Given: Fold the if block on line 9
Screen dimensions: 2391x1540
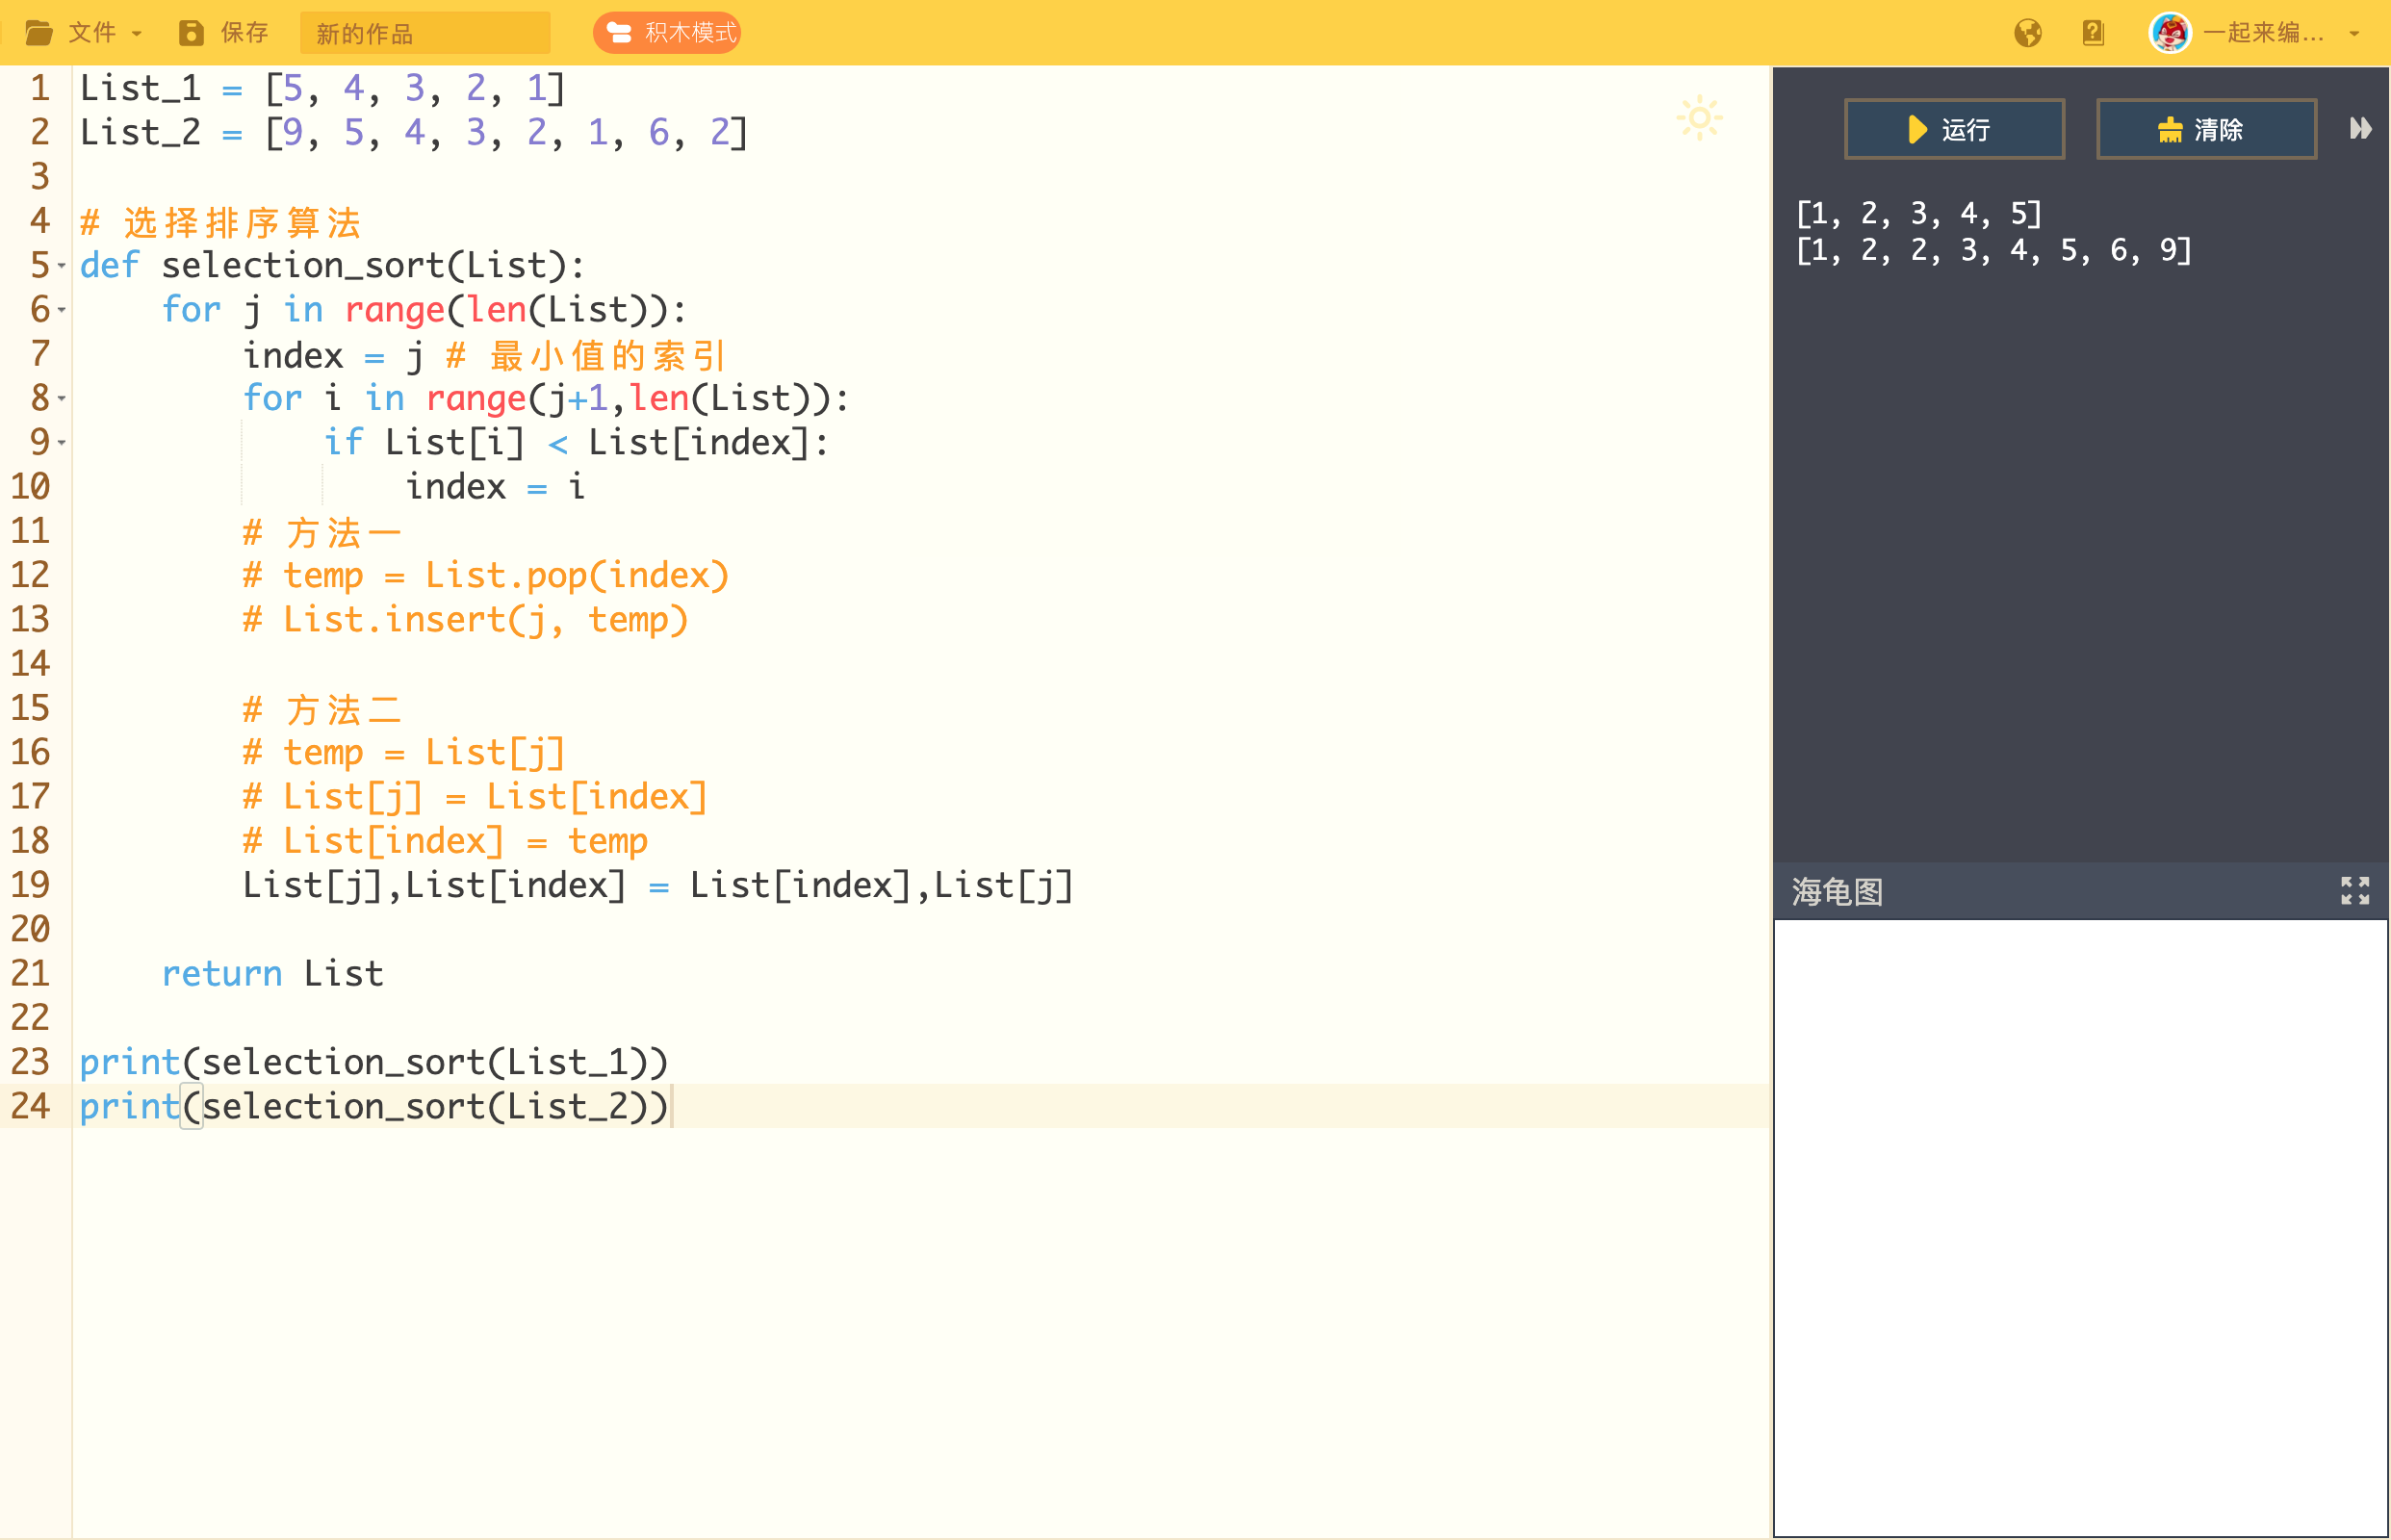Looking at the screenshot, I should click(62, 443).
